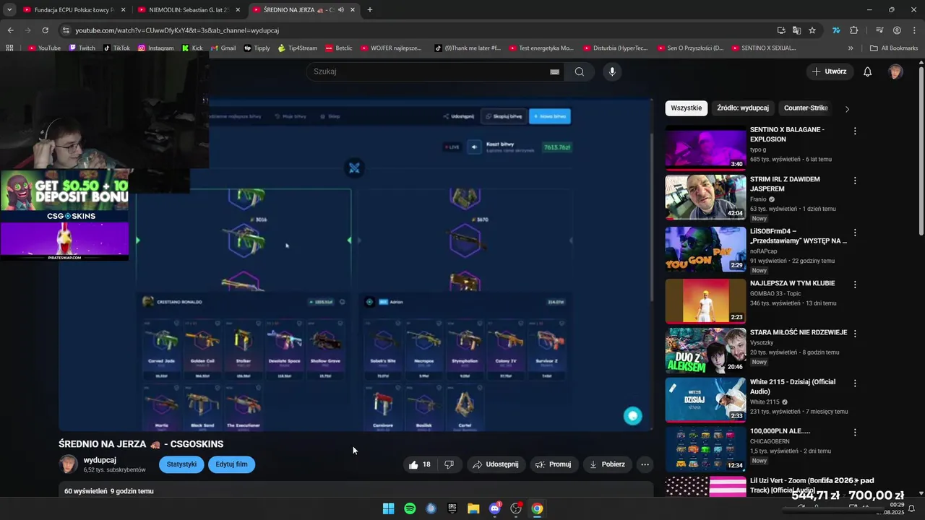Viewport: 925px width, 520px height.
Task: Open the TikTok bookmark
Action: coord(116,48)
